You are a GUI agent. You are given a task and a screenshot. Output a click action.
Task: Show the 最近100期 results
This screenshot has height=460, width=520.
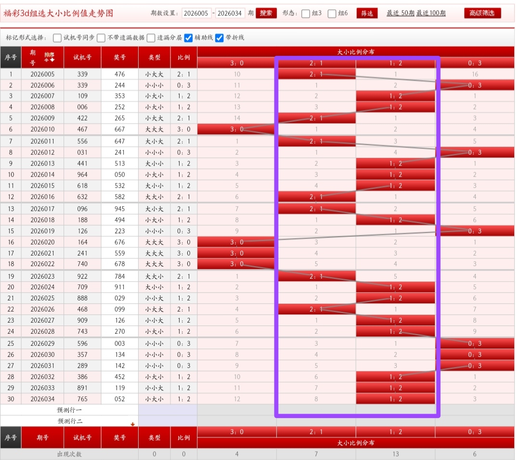tap(431, 13)
